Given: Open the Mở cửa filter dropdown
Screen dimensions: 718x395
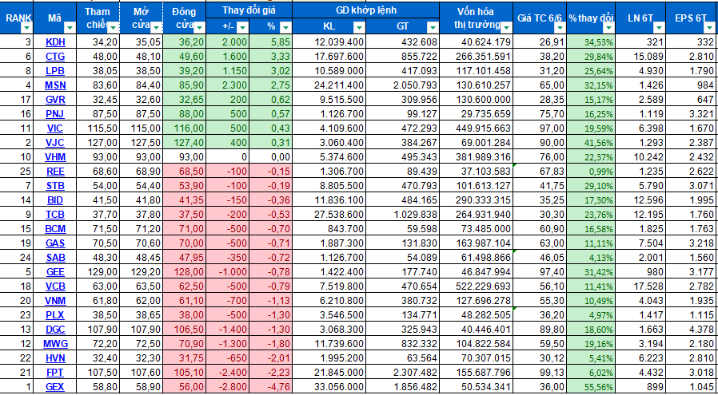Looking at the screenshot, I should pyautogui.click(x=156, y=28).
